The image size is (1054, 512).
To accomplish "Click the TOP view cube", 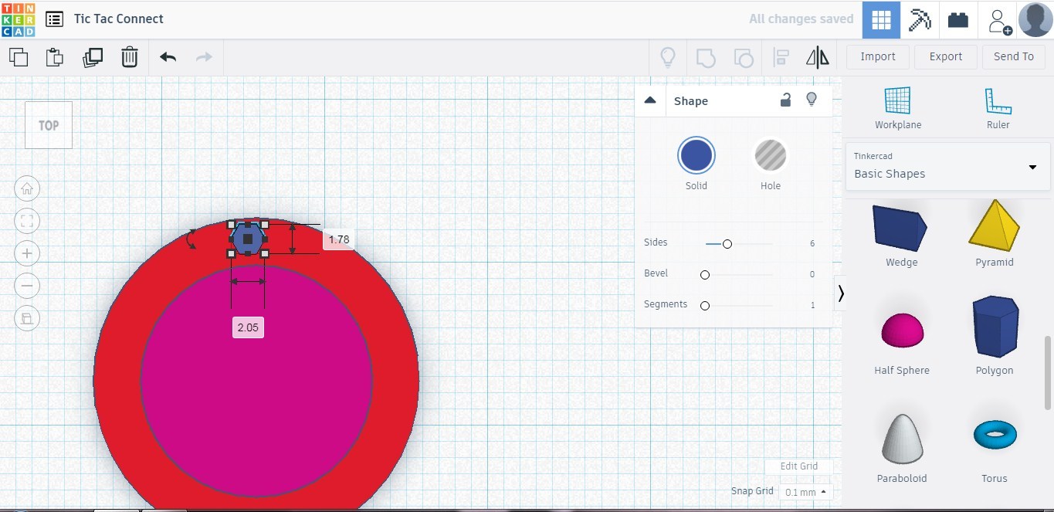I will [x=49, y=125].
